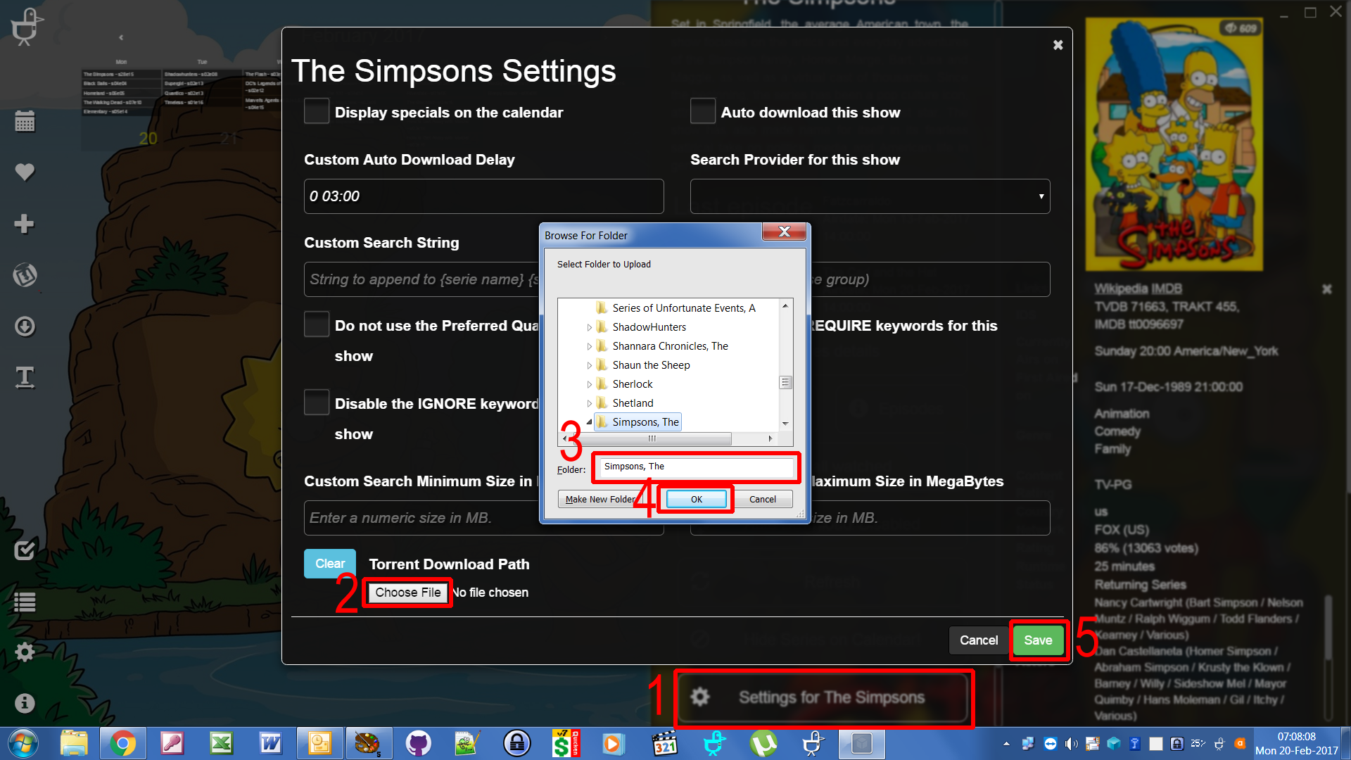Viewport: 1351px width, 760px height.
Task: Click the subtitles T sidebar icon
Action: pos(25,378)
